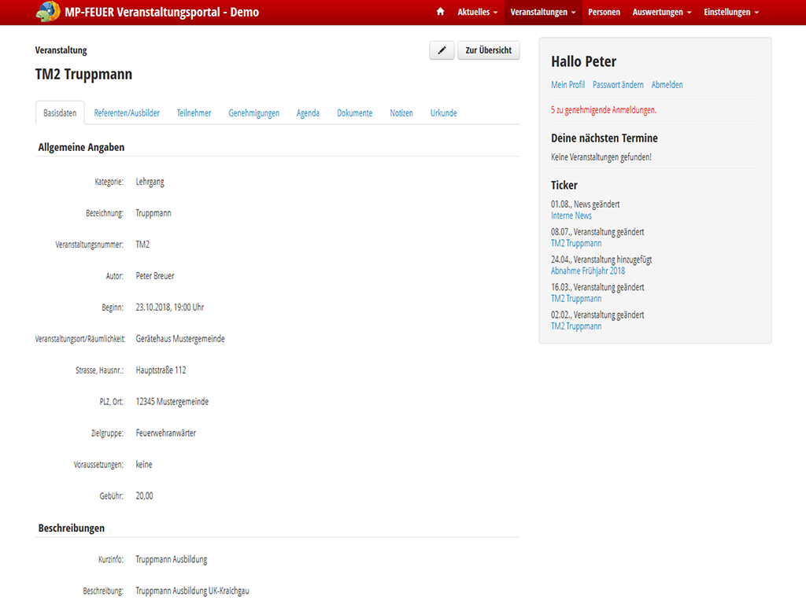806x604 pixels.
Task: Show the Urkunde tab
Action: tap(443, 113)
